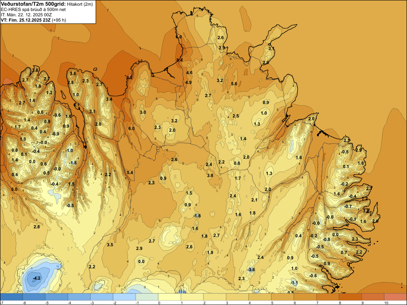Click the legend color swatch between 6 and 7
The width and height of the screenshot is (407, 305).
click(305, 297)
